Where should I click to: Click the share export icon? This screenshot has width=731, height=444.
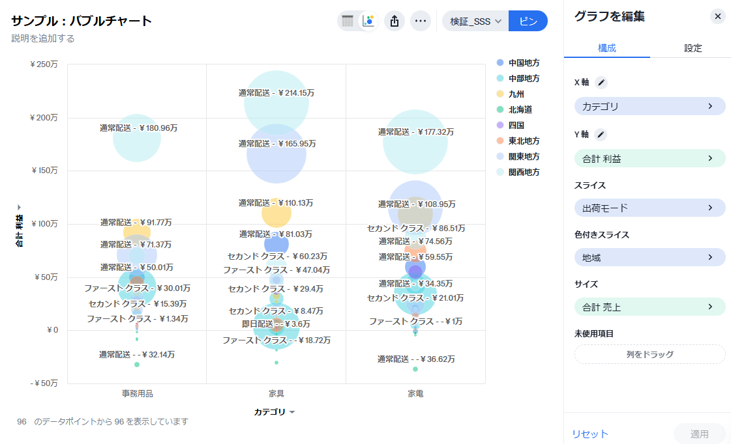pos(394,21)
